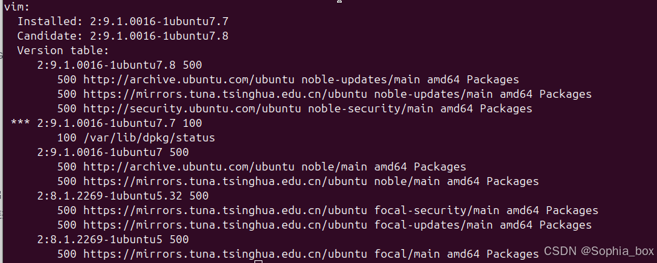This screenshot has height=263, width=657.
Task: Select table entry 2:9.1.0016-1ubuntu7 500
Action: pyautogui.click(x=113, y=153)
